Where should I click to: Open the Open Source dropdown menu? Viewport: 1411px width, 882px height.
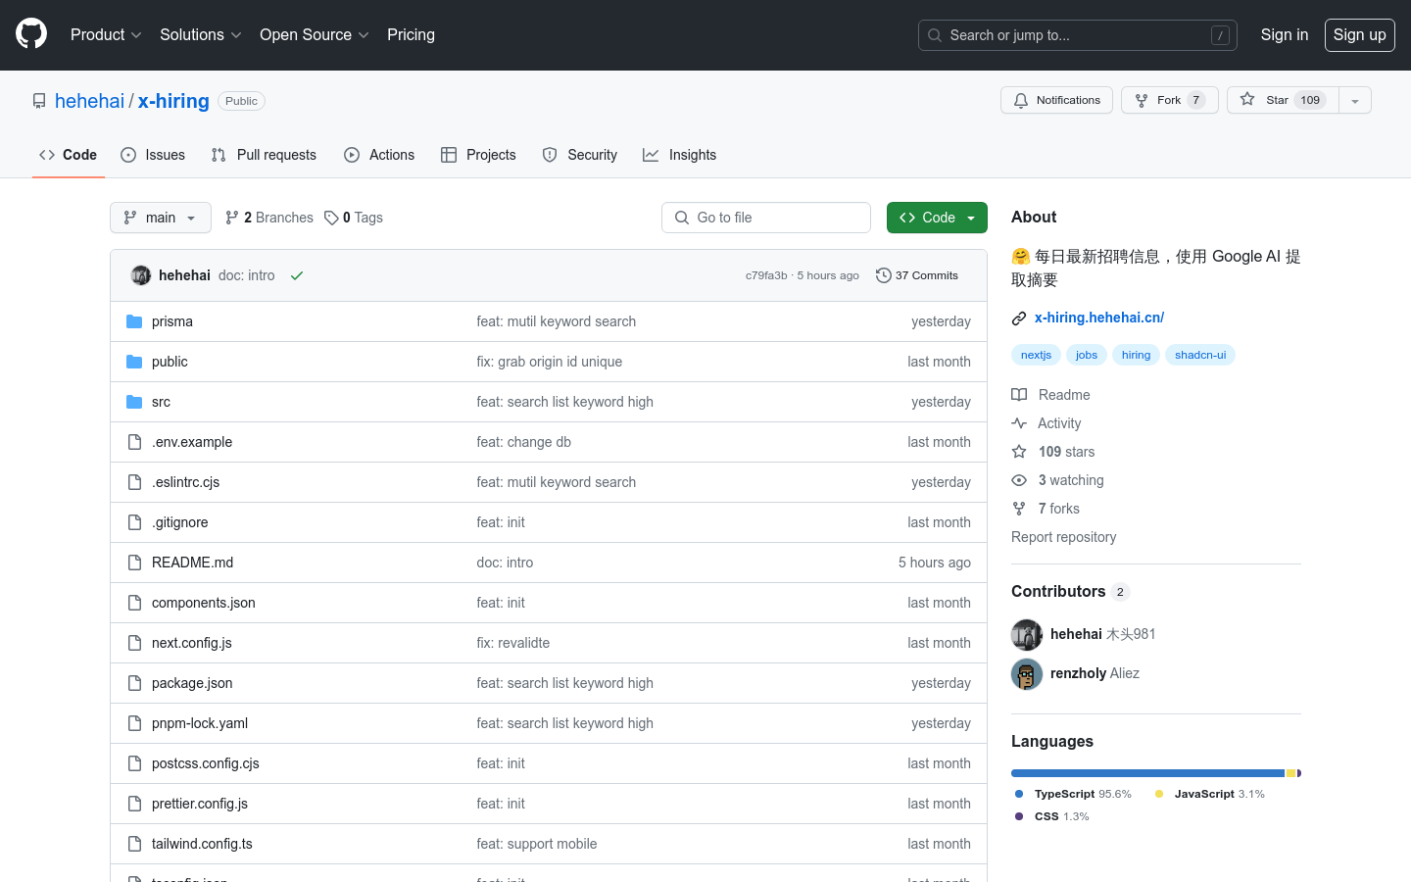pos(314,34)
